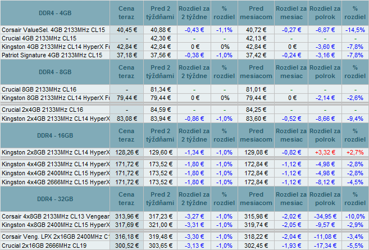Image resolution: width=369 pixels, height=250 pixels.
Task: Select the 318,22 € price month ago
Action: pyautogui.click(x=256, y=237)
